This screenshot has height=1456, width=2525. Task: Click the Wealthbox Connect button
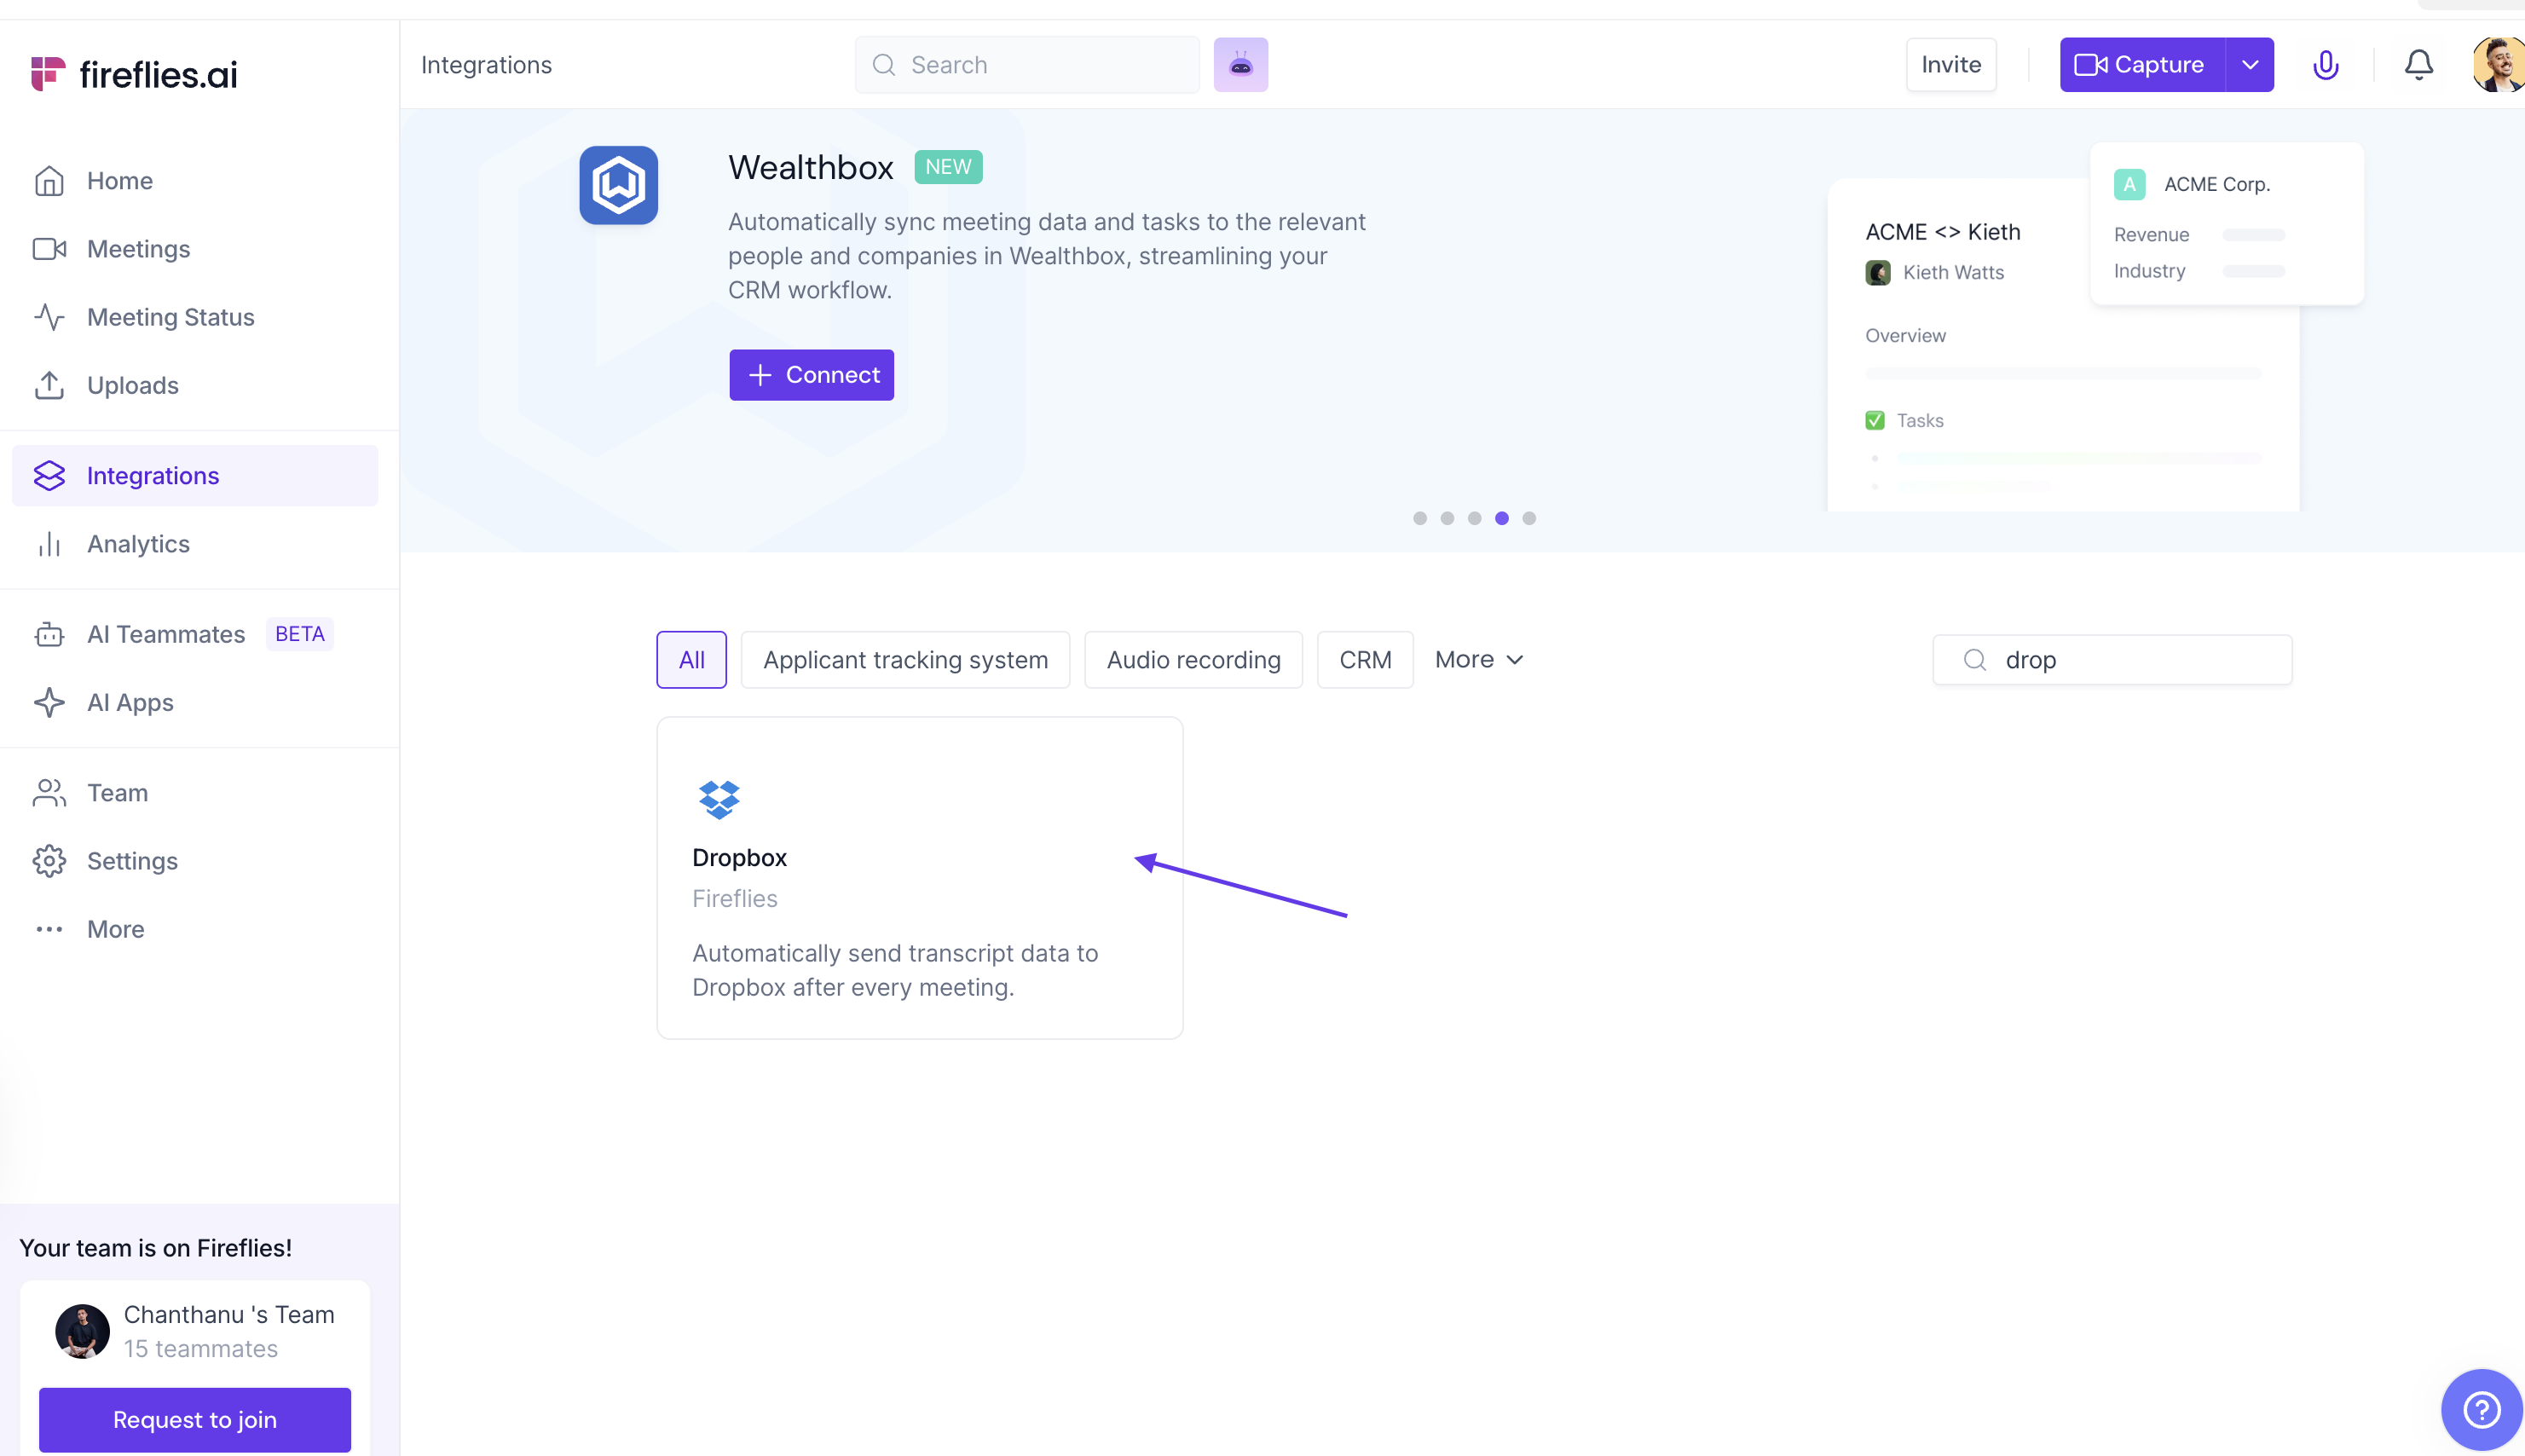click(x=811, y=375)
